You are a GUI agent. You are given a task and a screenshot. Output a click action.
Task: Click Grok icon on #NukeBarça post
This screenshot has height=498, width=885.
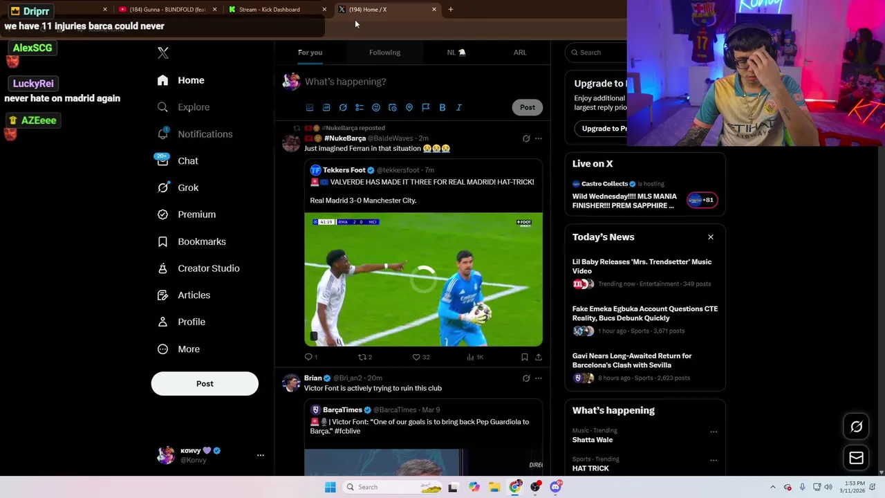526,138
